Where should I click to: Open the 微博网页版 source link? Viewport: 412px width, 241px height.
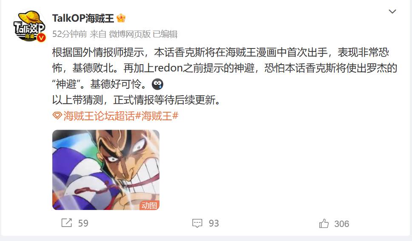pyautogui.click(x=130, y=34)
